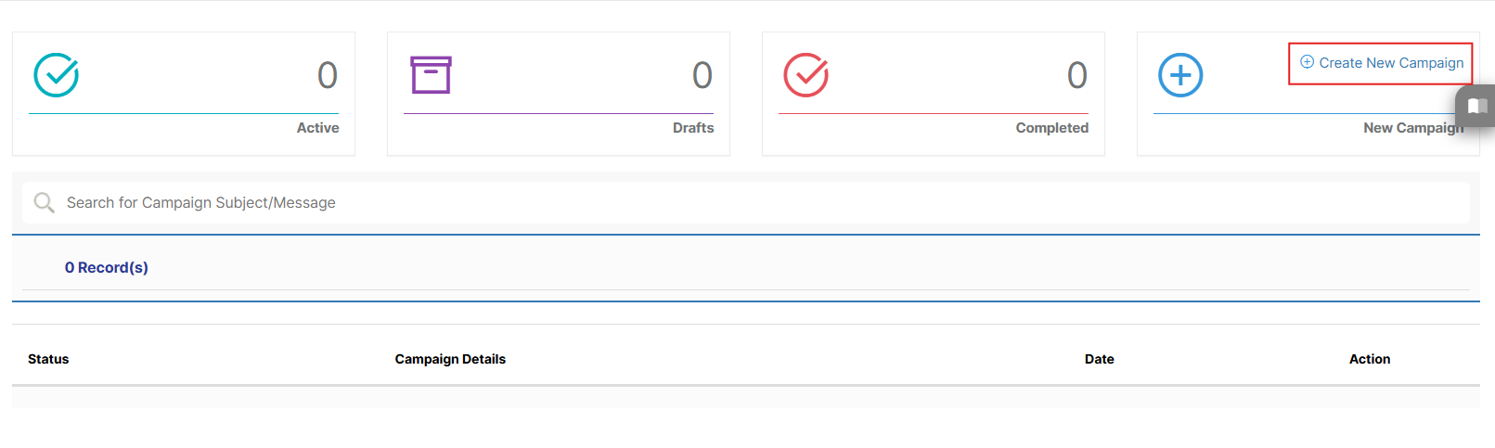Click the New Campaign label
The height and width of the screenshot is (448, 1495).
click(1413, 128)
